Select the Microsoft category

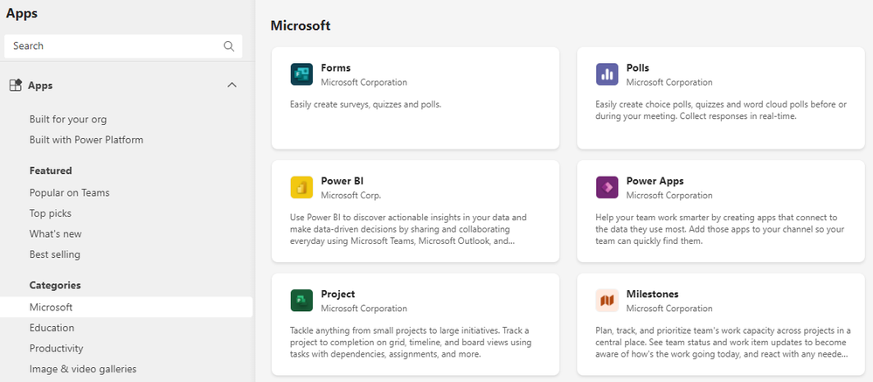pyautogui.click(x=51, y=307)
